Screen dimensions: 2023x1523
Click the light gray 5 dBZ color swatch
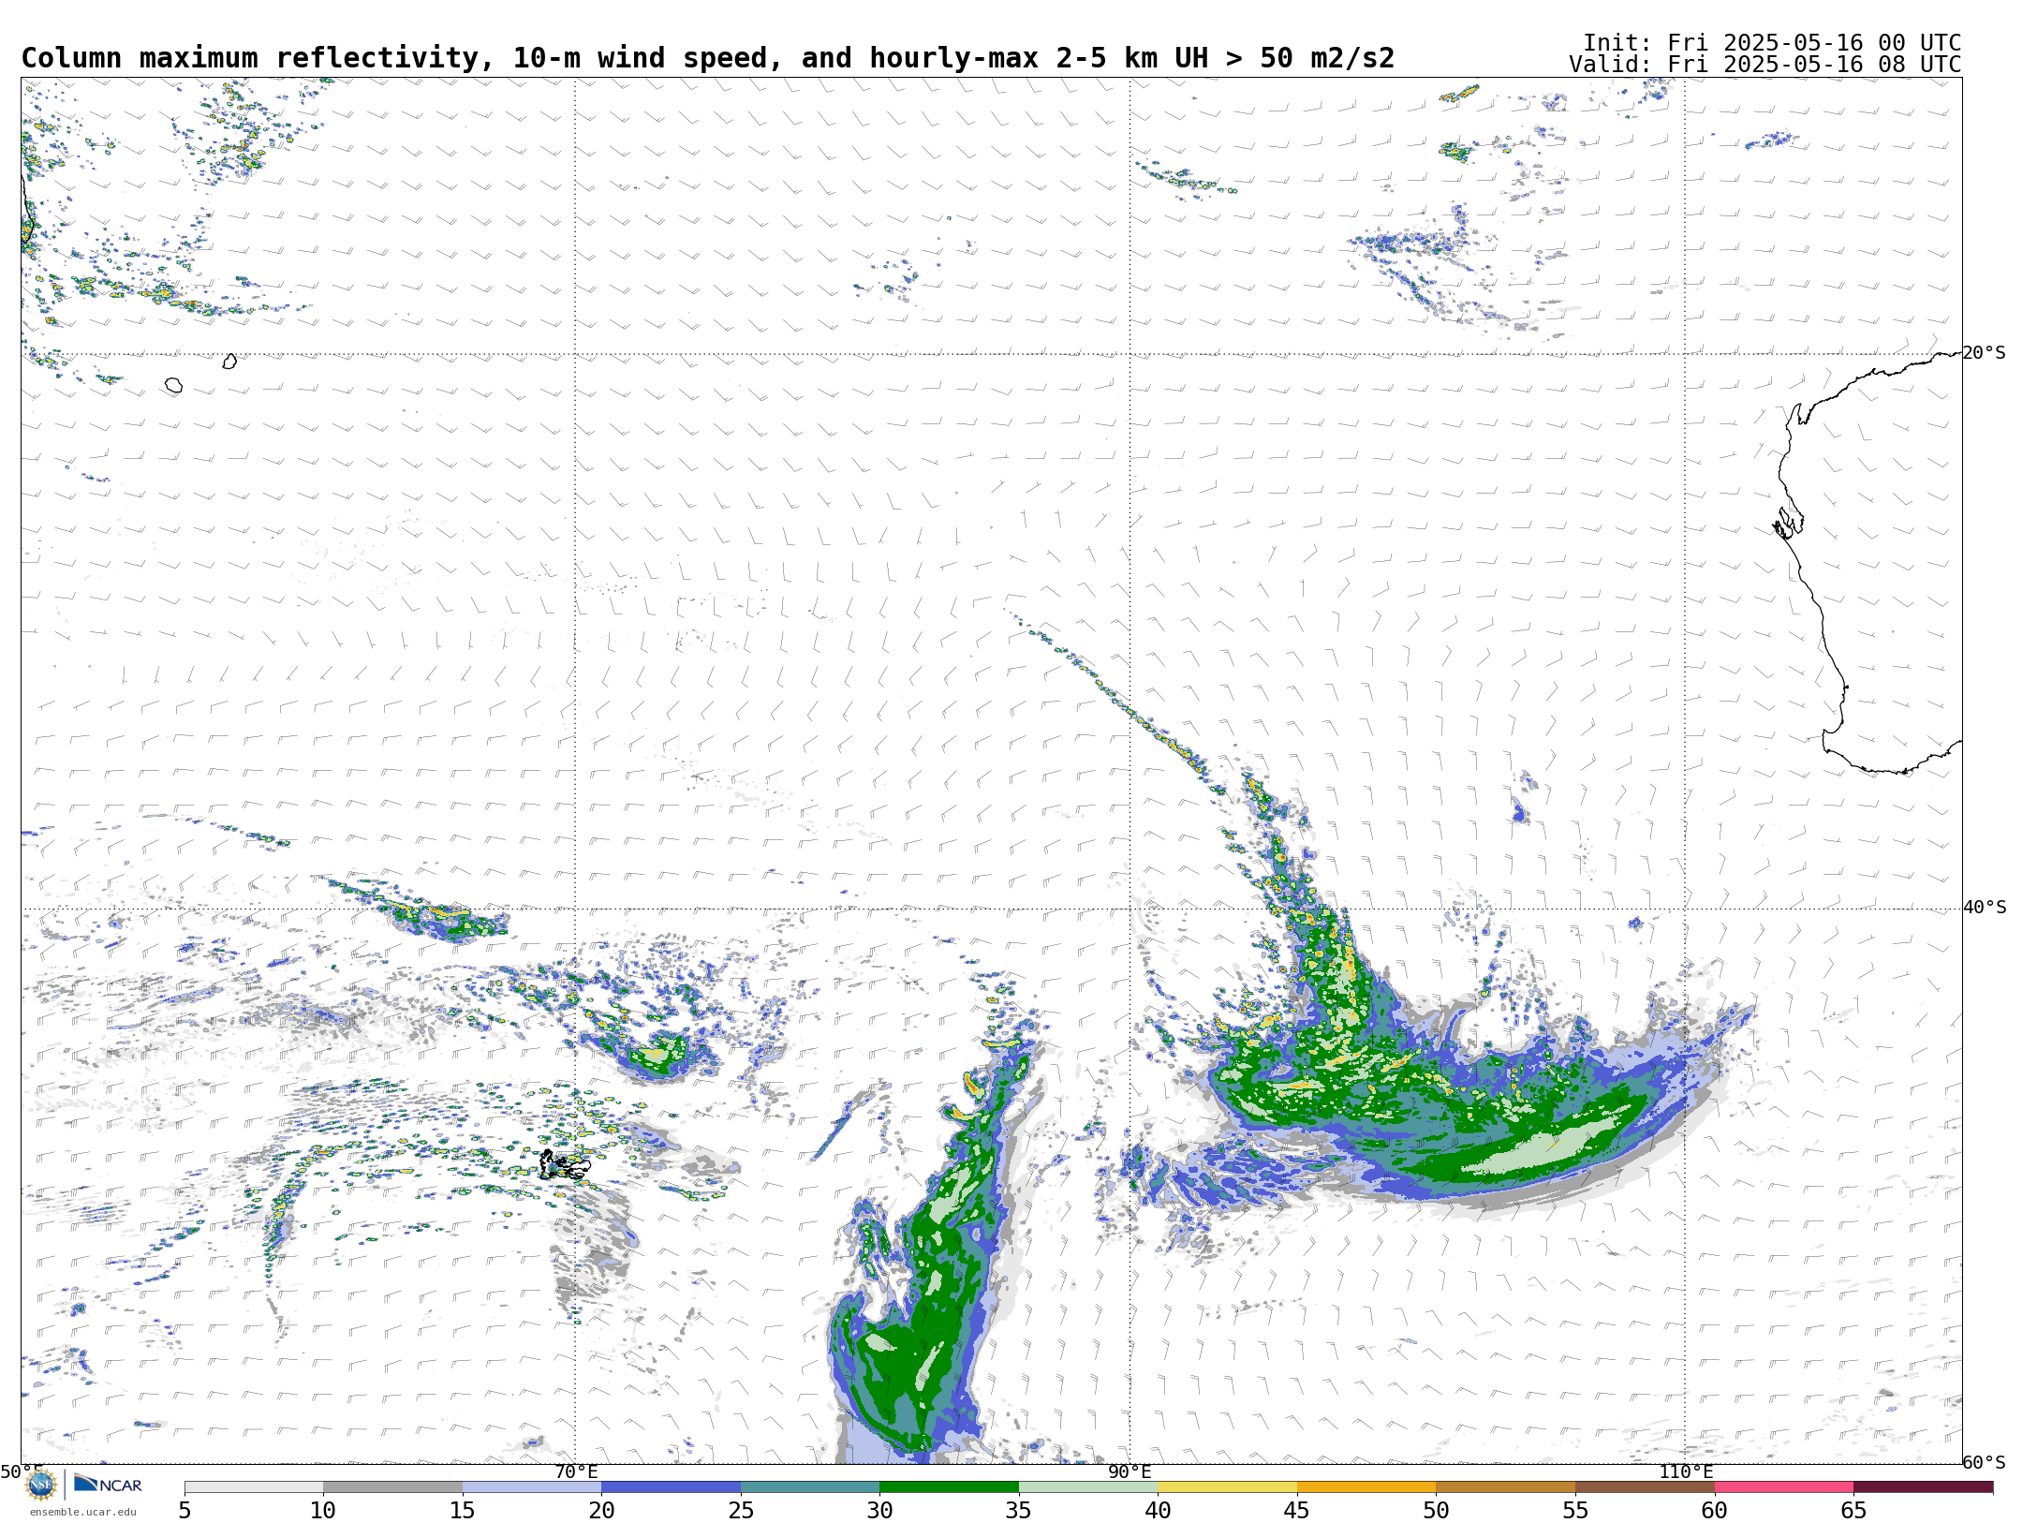click(x=254, y=1487)
